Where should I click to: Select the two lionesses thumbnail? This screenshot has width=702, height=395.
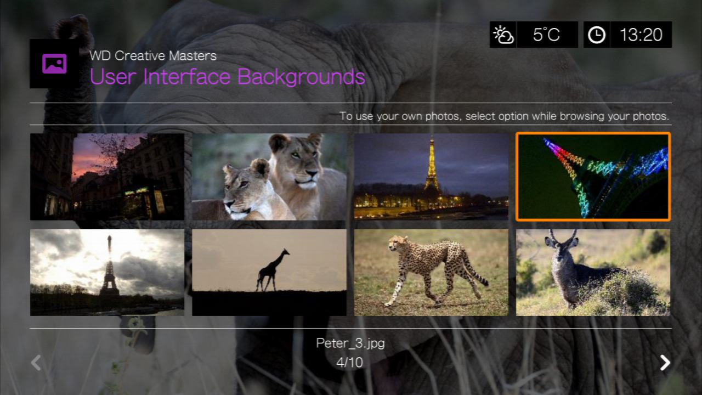269,177
